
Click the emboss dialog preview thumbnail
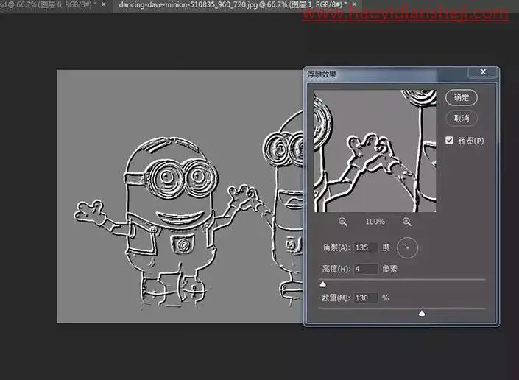point(375,151)
